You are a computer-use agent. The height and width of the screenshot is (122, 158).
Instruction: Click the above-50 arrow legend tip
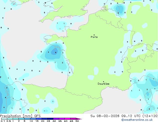(79, 119)
